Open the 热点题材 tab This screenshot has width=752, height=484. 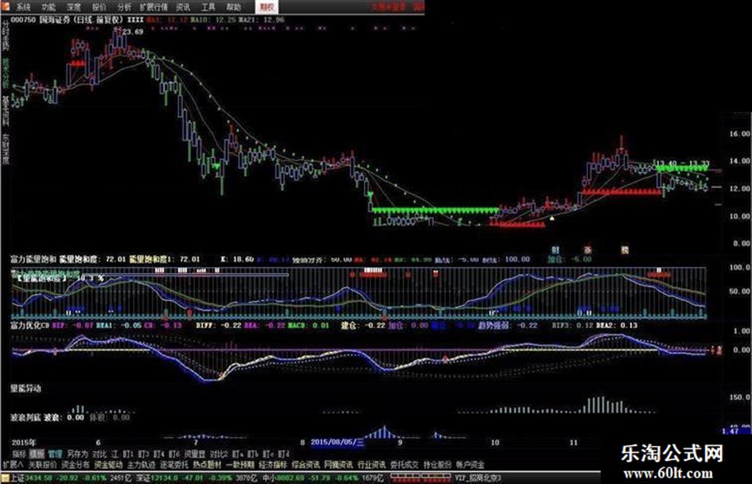[x=207, y=464]
